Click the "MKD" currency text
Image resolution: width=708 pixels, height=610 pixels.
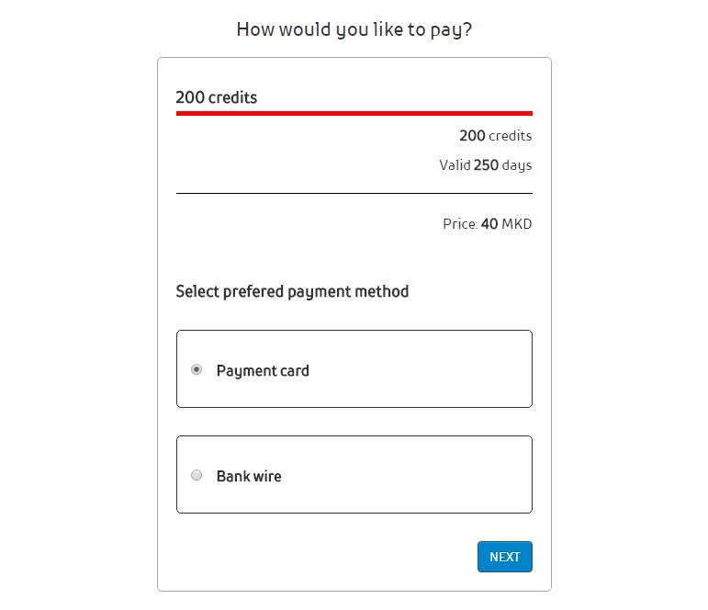(517, 223)
